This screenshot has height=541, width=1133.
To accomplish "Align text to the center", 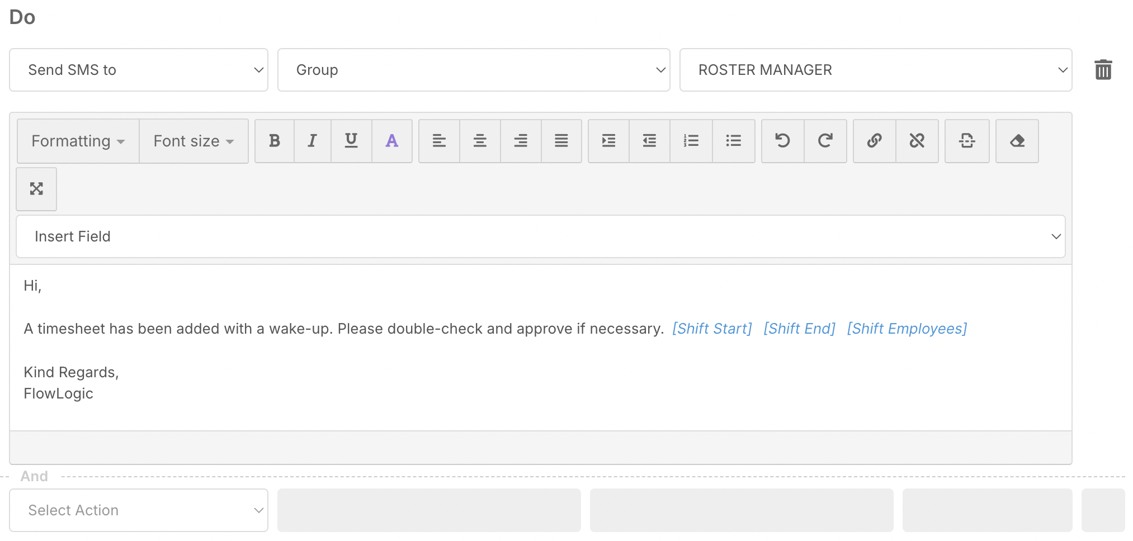I will [x=480, y=141].
